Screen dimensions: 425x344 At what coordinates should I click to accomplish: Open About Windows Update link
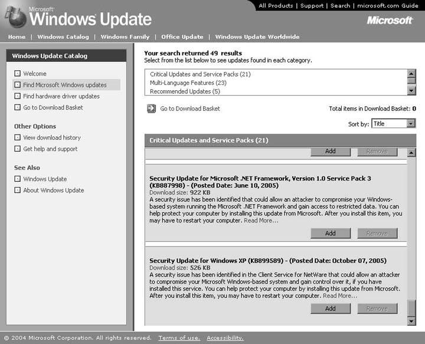(54, 191)
